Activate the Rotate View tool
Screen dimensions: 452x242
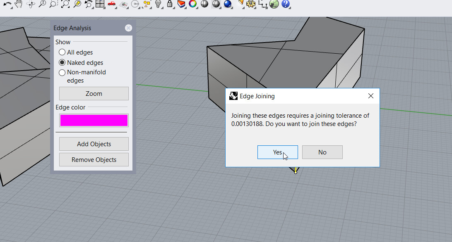click(x=30, y=4)
